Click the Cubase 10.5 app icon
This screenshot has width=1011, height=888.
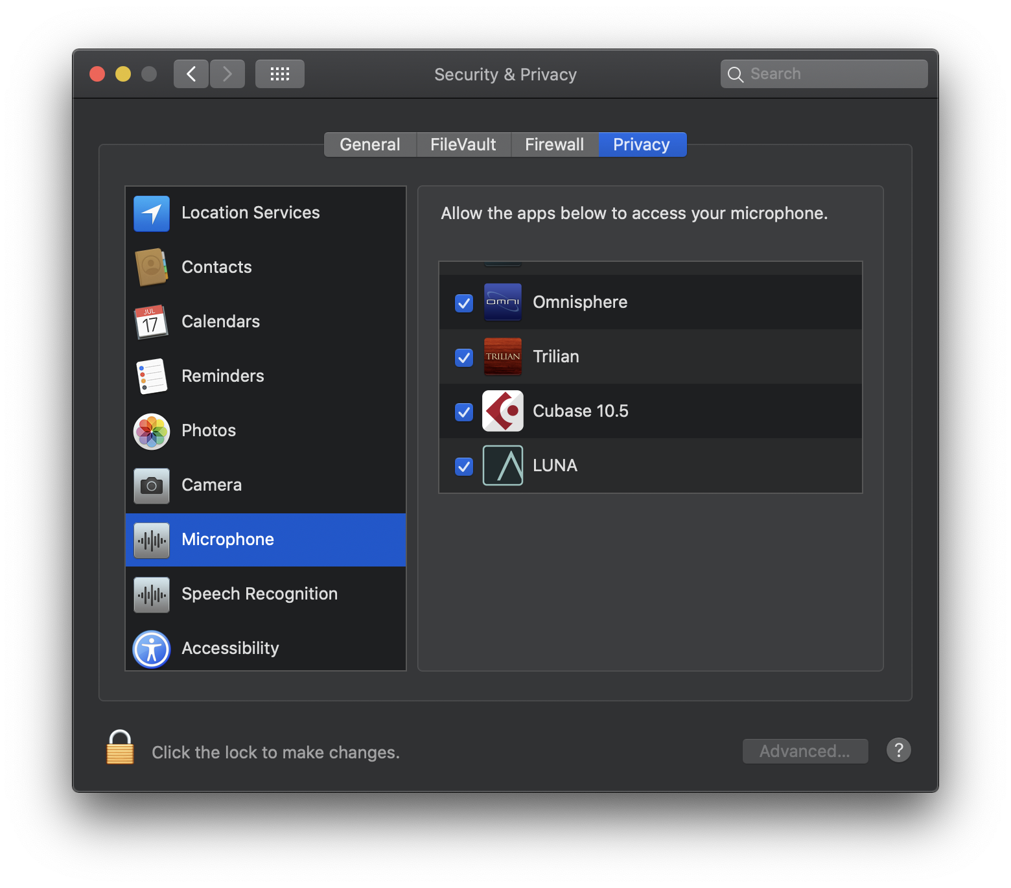click(x=503, y=411)
